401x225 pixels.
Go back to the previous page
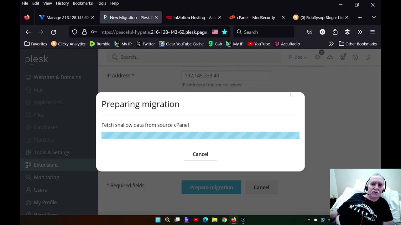[x=28, y=32]
